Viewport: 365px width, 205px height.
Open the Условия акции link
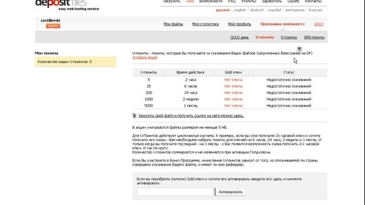coord(145,58)
